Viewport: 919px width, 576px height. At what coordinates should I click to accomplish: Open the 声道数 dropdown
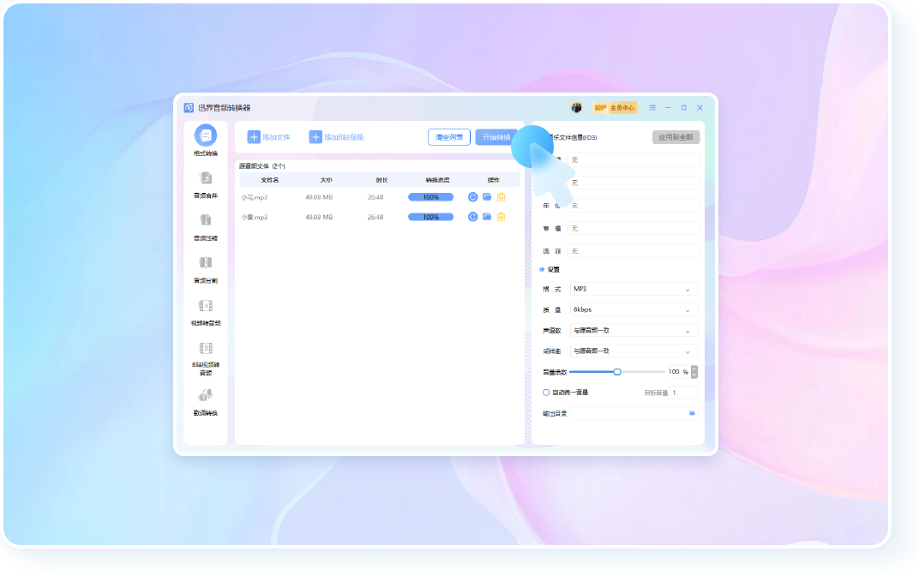click(x=634, y=331)
